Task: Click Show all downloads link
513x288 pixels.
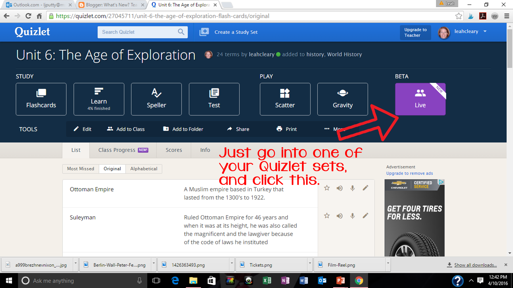Action: pos(475,265)
